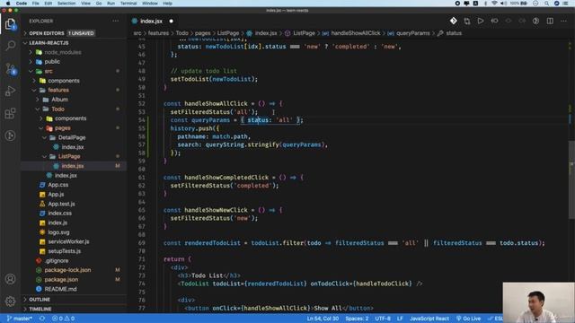Expand the components folder under src
575x323 pixels.
coord(64,81)
